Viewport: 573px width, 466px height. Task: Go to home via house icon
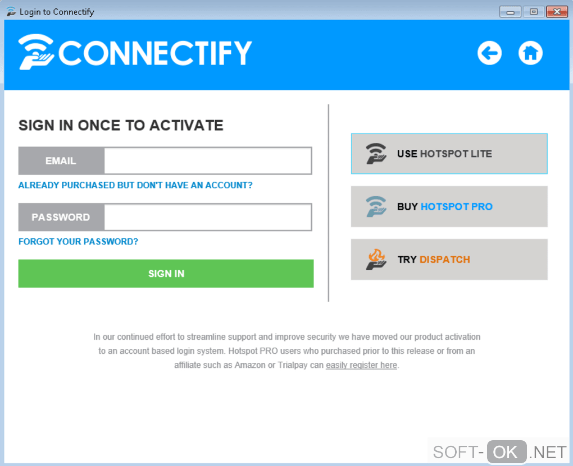[530, 53]
